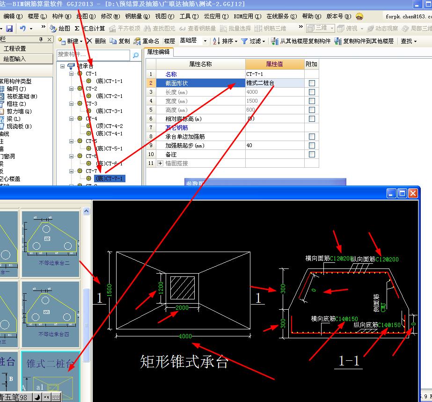
Task: Toggle 附加 checkbox for 长度(mm) row
Action: [x=312, y=92]
